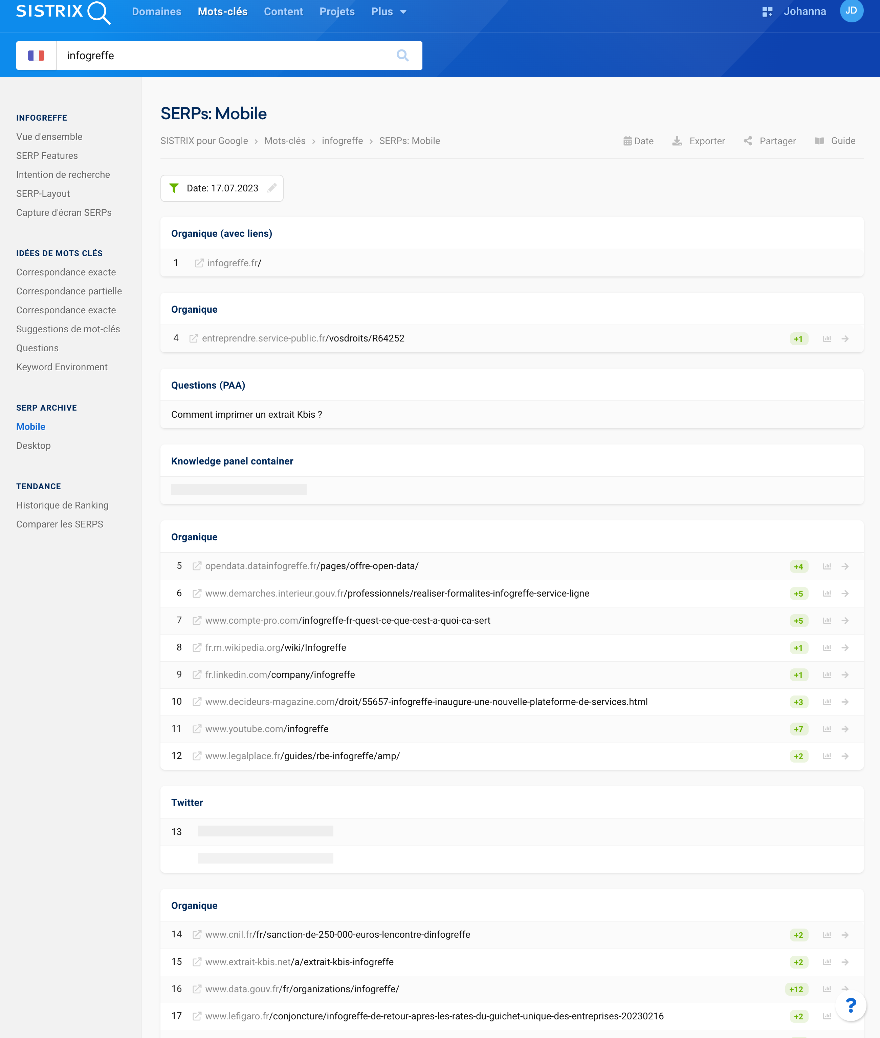Click arrow icon for legalplace.fr row
The image size is (880, 1038).
[845, 756]
